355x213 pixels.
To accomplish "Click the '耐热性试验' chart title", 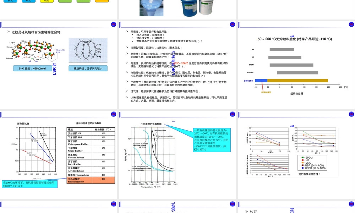I will pos(23,124).
